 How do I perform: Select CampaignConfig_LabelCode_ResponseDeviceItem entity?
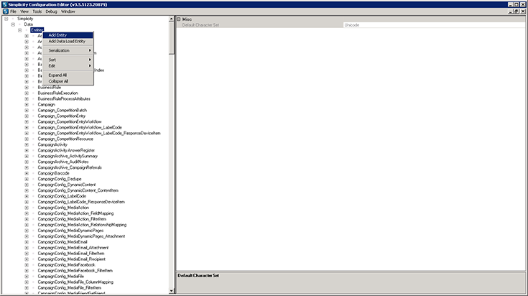[81, 202]
